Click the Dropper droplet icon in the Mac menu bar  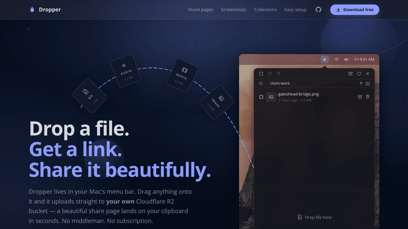[x=324, y=59]
